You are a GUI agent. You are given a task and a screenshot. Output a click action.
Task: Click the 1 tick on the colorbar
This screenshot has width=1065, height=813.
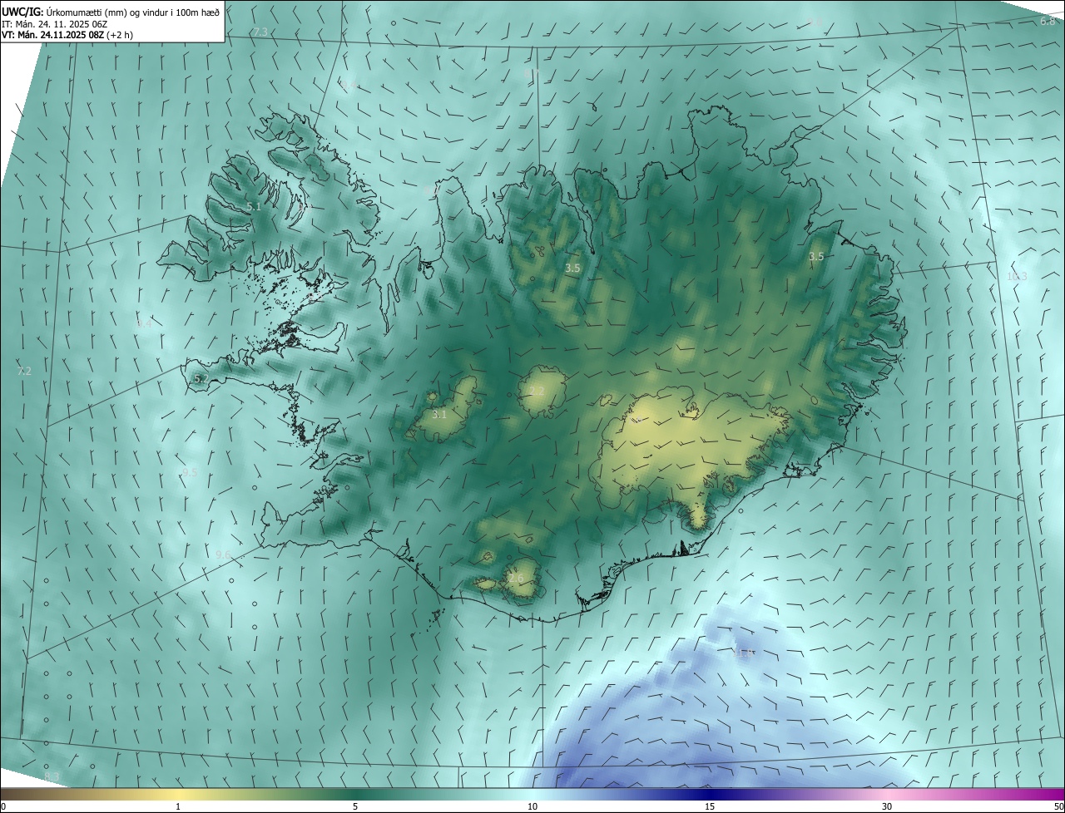tap(178, 806)
